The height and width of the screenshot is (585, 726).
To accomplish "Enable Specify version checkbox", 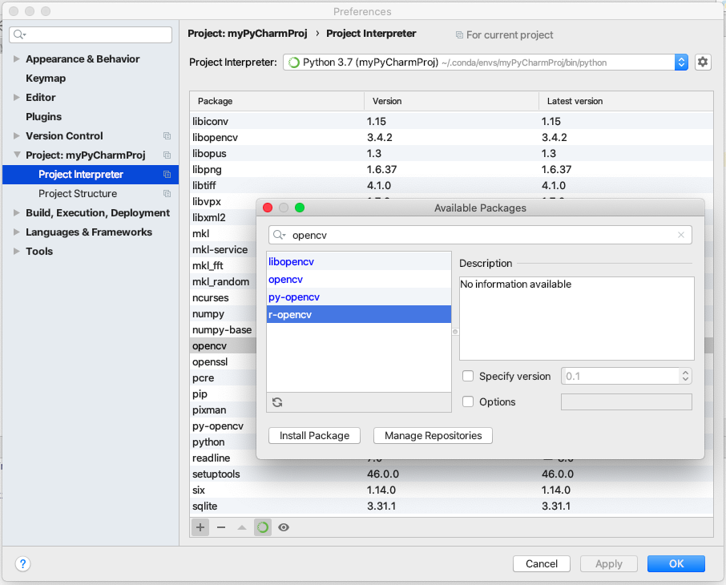I will point(468,376).
